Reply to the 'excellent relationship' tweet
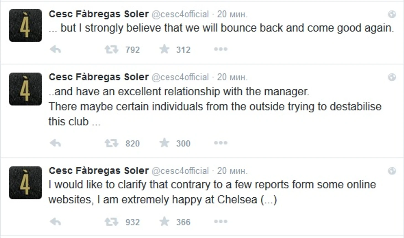The width and height of the screenshot is (404, 238). click(x=55, y=143)
